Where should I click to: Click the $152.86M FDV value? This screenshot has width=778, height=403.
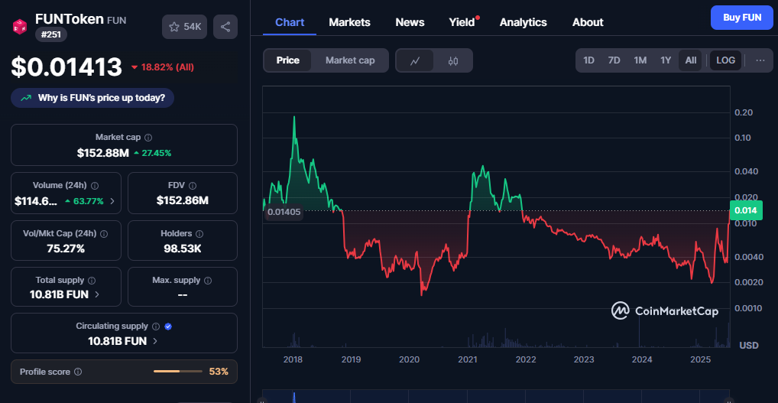pyautogui.click(x=183, y=200)
